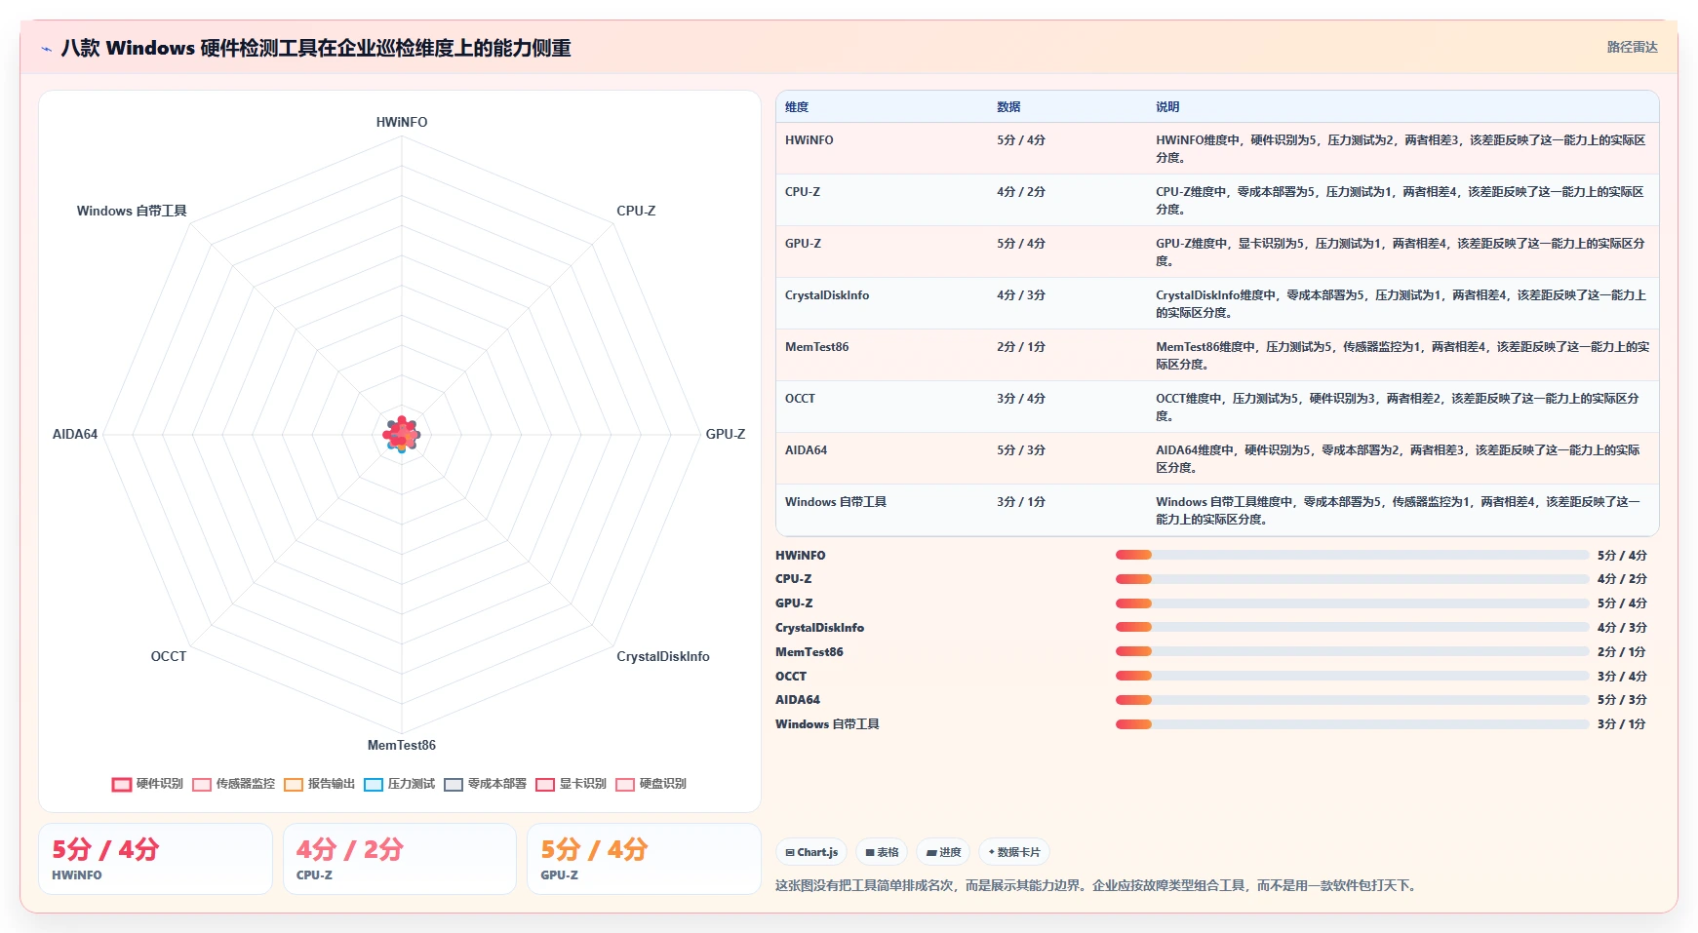Screen dimensions: 1698x933
Task: Toggle the 显卡识别 legend item
Action: [x=571, y=784]
